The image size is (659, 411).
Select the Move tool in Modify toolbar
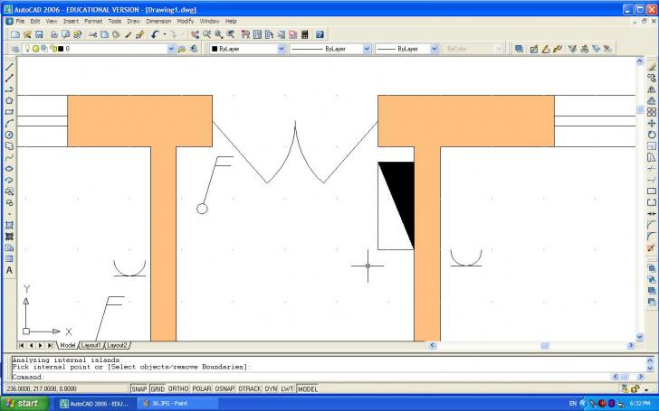[x=652, y=123]
